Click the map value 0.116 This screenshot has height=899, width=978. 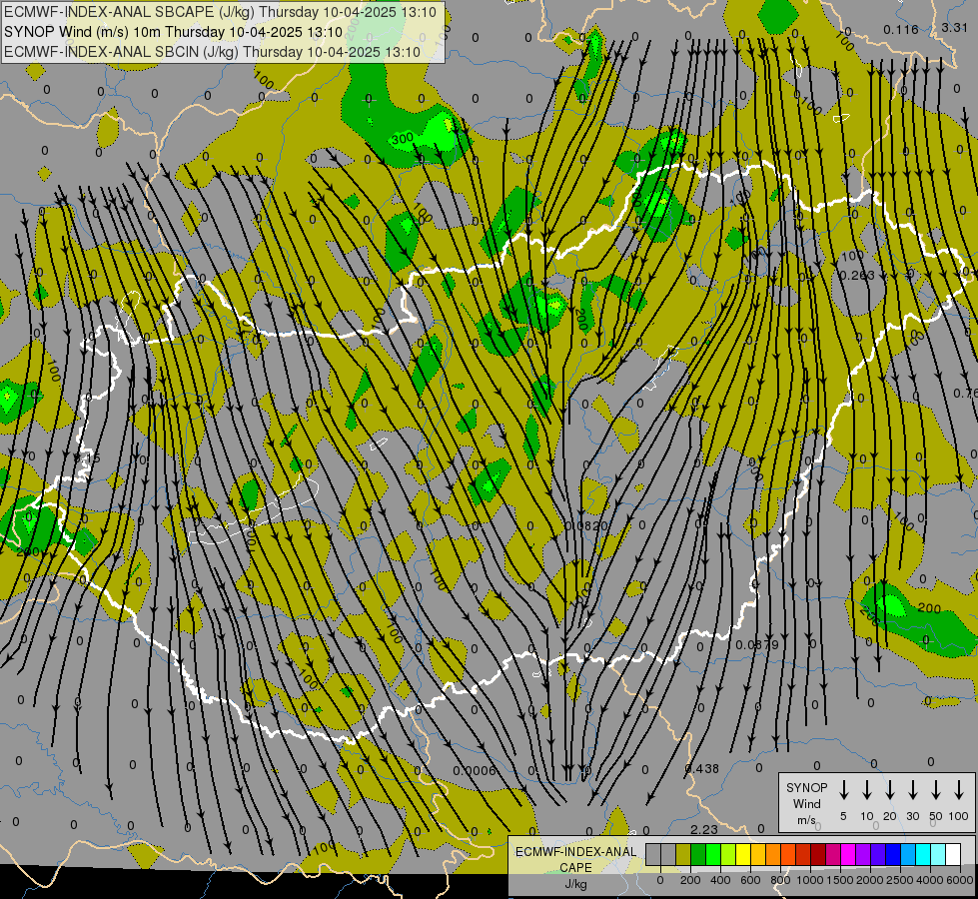901,29
